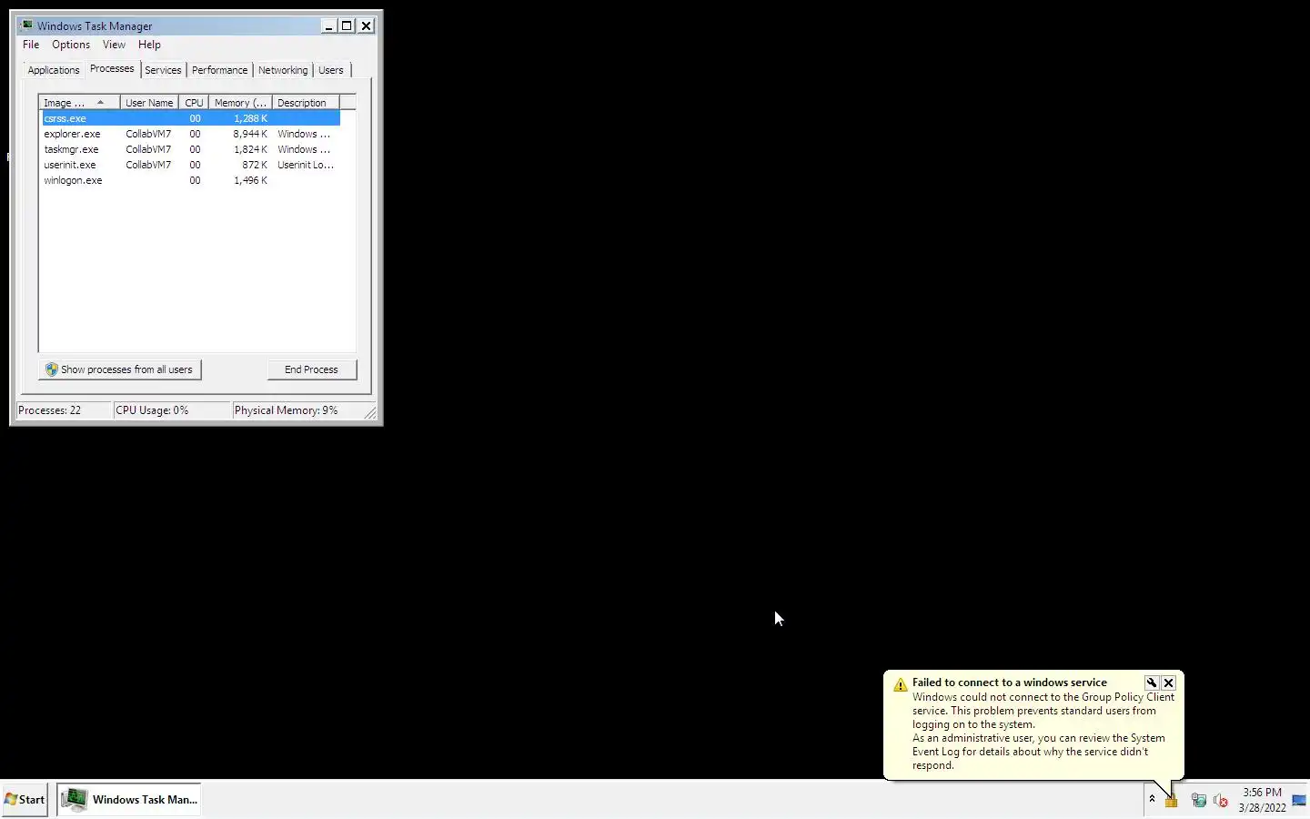Open the Options menu

(x=71, y=45)
